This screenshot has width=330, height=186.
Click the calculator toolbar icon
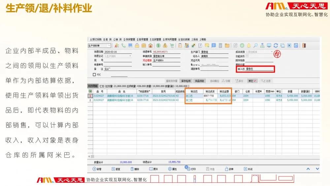click(220, 46)
